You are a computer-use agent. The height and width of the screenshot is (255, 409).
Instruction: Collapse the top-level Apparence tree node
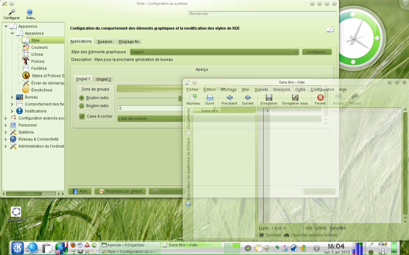[x=6, y=26]
